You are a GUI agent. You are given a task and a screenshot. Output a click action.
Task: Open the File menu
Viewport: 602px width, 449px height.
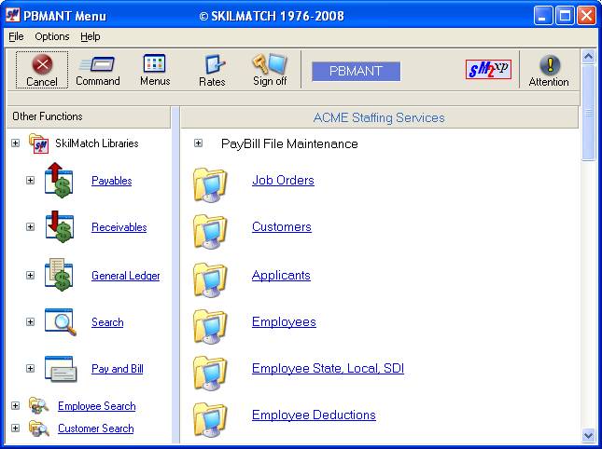pyautogui.click(x=16, y=36)
